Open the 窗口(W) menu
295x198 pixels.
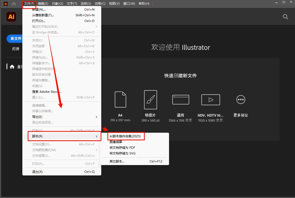(129, 3)
